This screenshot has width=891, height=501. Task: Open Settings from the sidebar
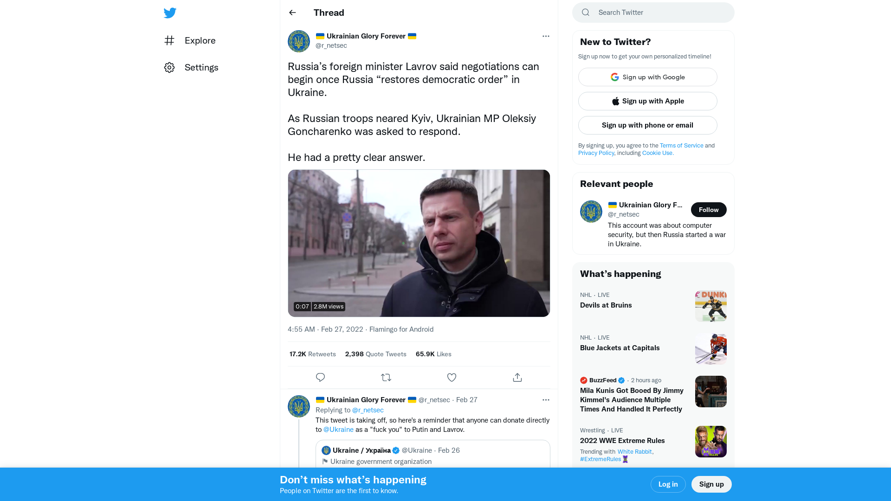coord(191,67)
